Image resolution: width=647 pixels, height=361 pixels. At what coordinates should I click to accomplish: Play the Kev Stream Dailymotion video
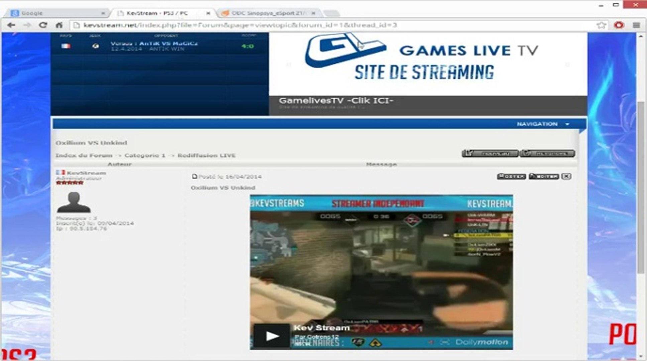click(x=272, y=336)
